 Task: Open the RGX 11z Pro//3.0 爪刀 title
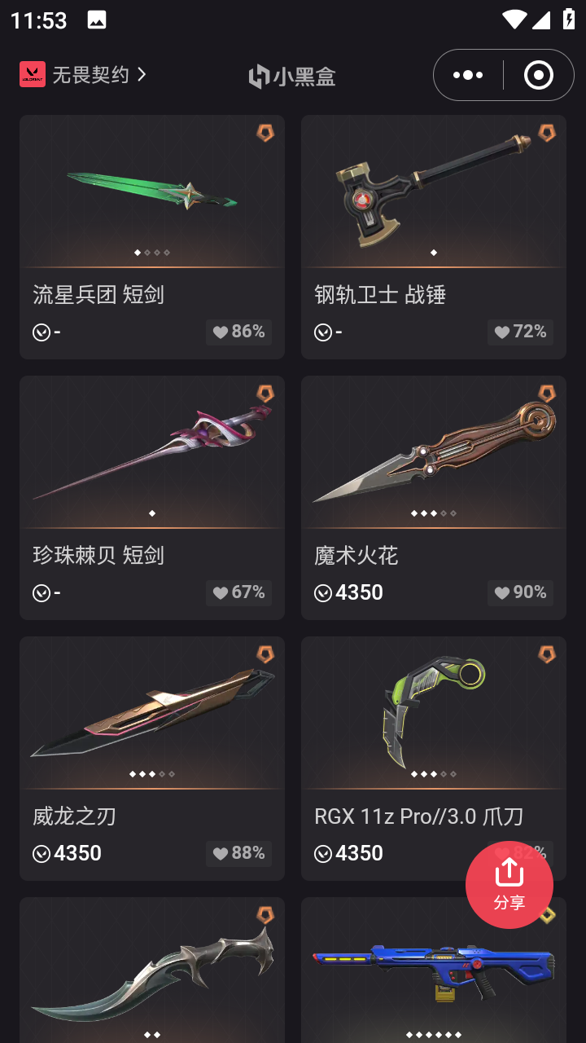418,816
